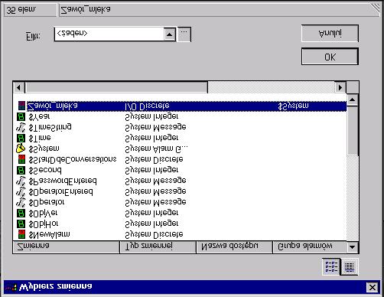Image resolution: width=384 pixels, height=297 pixels.
Task: Click the $ObjHor integer tag icon
Action: pyautogui.click(x=21, y=224)
